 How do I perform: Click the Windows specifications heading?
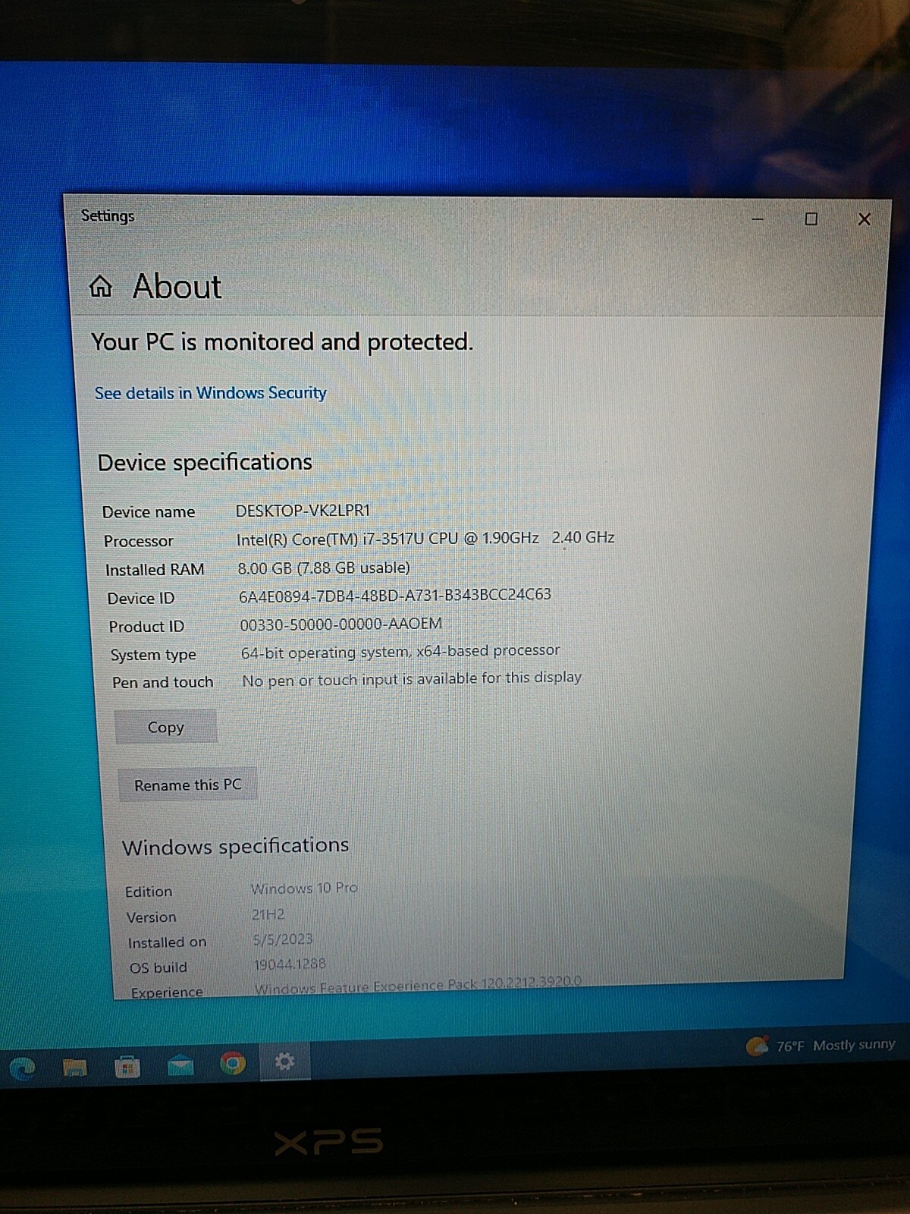coord(236,846)
